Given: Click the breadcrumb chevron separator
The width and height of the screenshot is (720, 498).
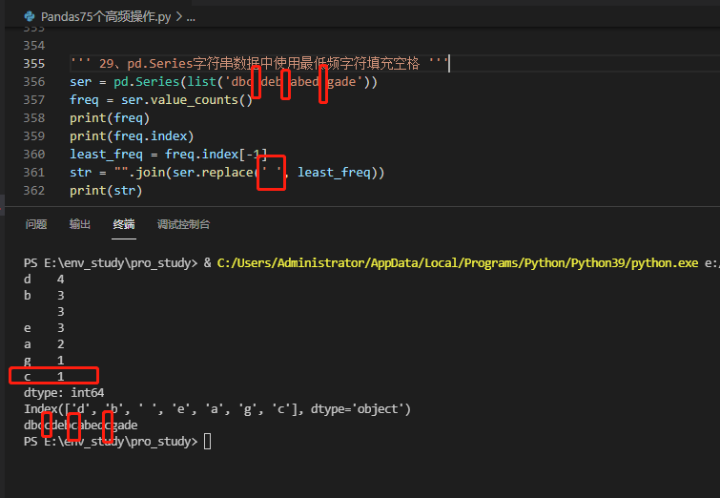Looking at the screenshot, I should click(x=178, y=17).
